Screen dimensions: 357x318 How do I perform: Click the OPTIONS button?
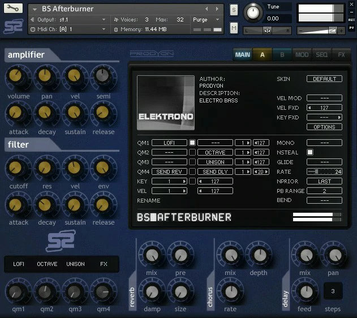coord(324,127)
